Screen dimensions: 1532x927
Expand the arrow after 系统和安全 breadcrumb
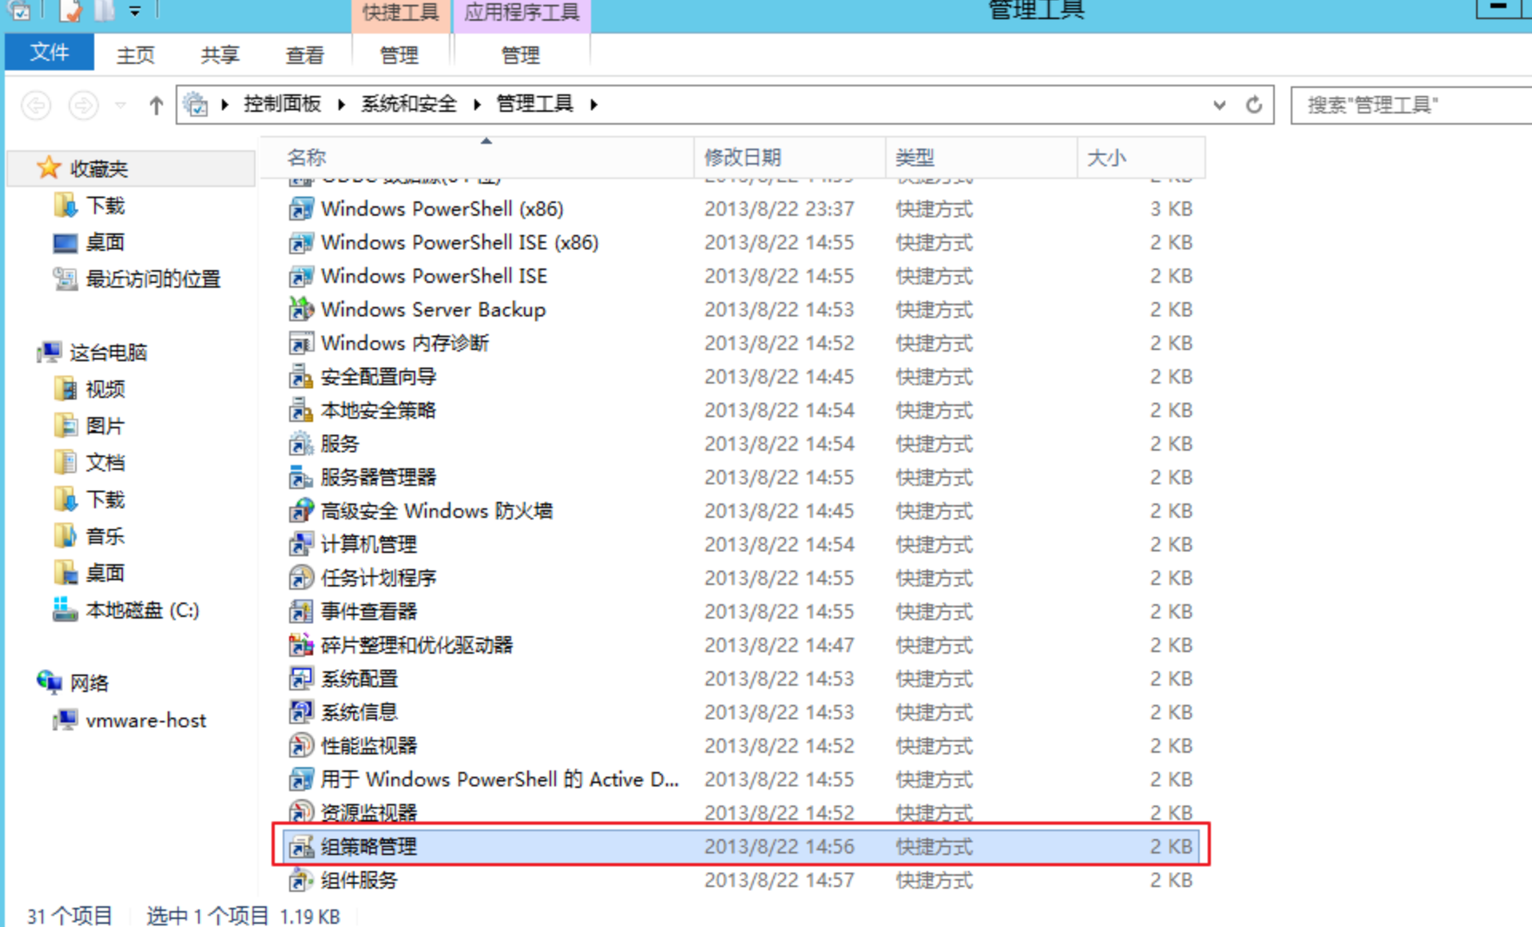pyautogui.click(x=477, y=105)
